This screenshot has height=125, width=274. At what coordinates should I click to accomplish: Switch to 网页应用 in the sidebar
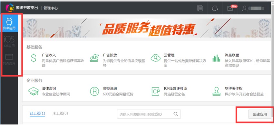9,59
